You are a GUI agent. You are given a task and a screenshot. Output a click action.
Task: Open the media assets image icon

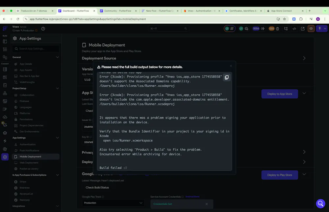(5, 101)
